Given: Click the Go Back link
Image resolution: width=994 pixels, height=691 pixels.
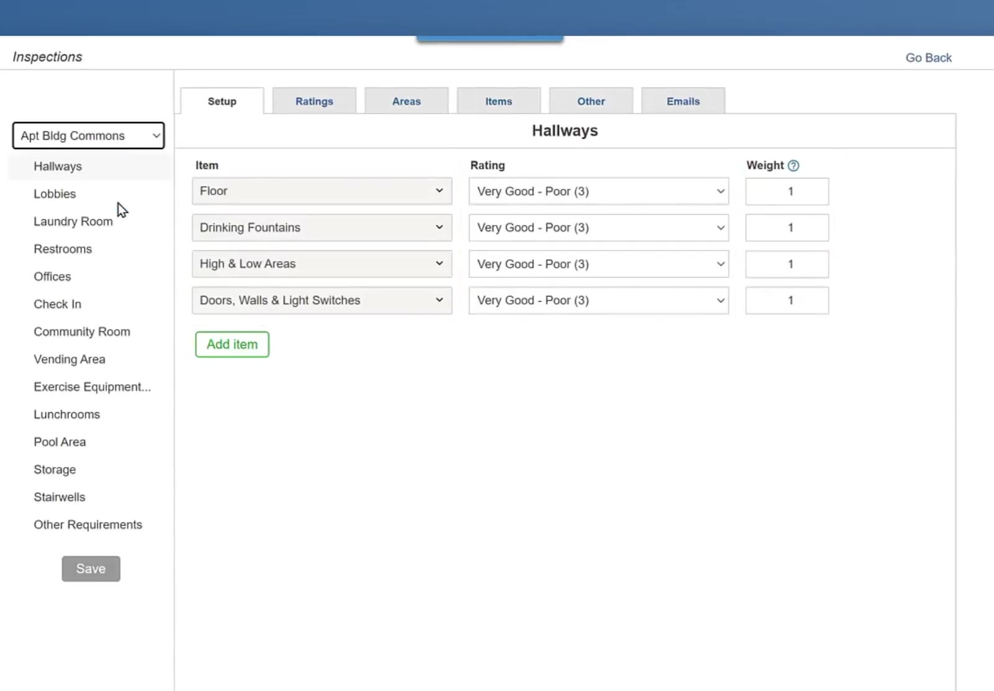Looking at the screenshot, I should [929, 58].
